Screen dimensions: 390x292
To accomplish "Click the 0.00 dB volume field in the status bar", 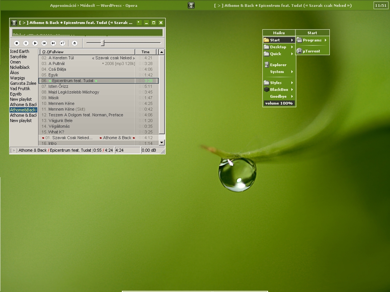I will [153, 150].
